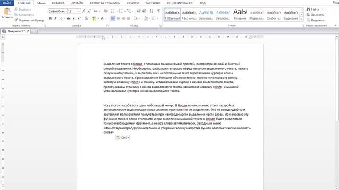Viewport: 339px width, 190px height.
Task: Apply font color with the A icon
Action: point(102,18)
